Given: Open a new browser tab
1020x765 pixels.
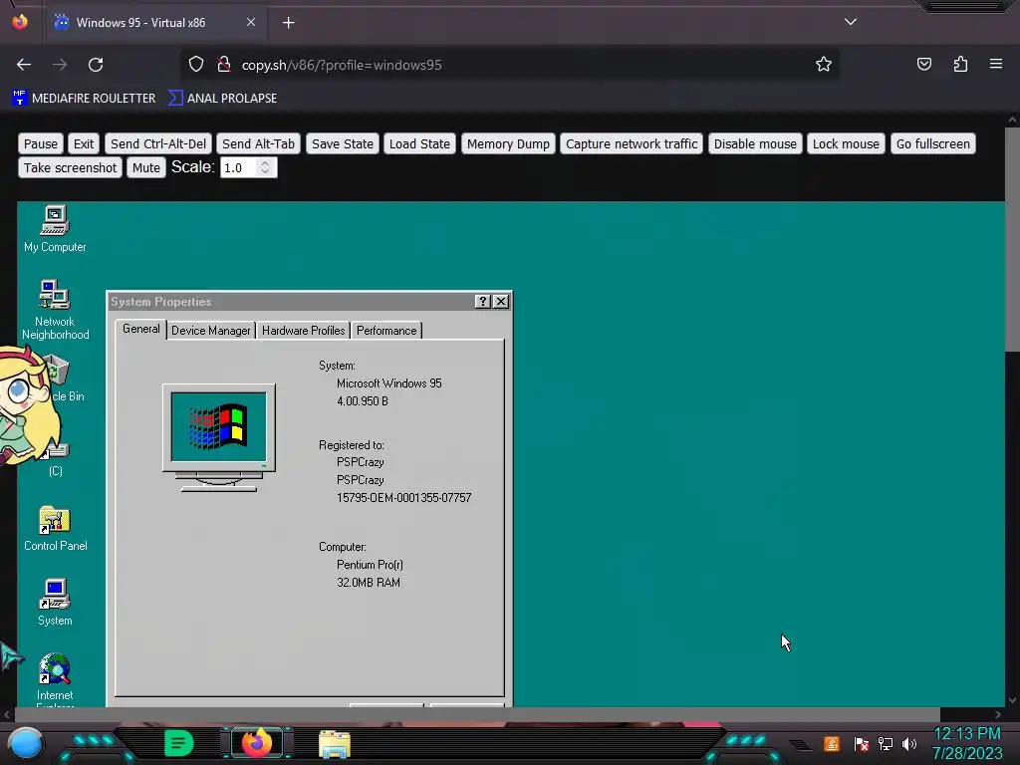Looking at the screenshot, I should click(x=288, y=23).
